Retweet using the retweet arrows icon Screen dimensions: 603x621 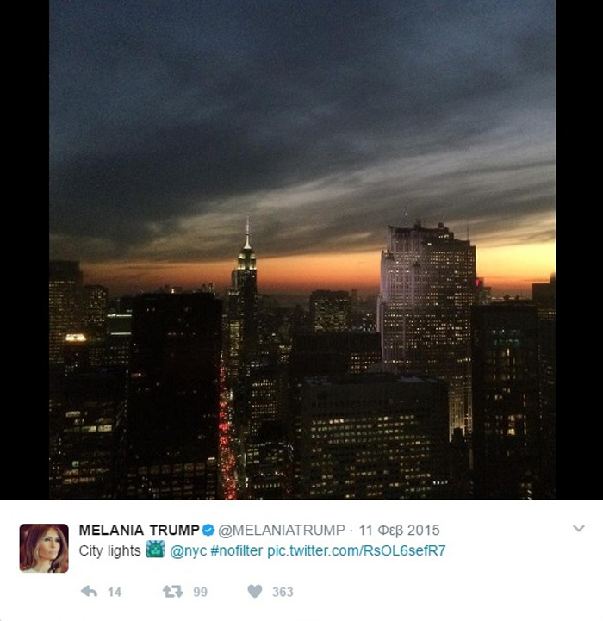173,592
